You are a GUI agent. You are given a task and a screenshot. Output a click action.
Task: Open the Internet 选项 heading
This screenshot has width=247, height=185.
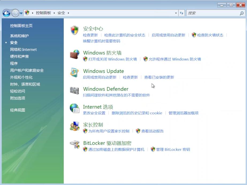[x=98, y=107]
